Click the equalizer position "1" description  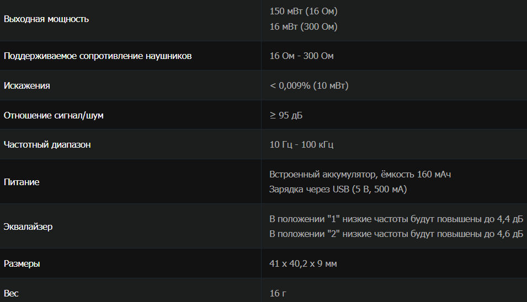point(396,219)
